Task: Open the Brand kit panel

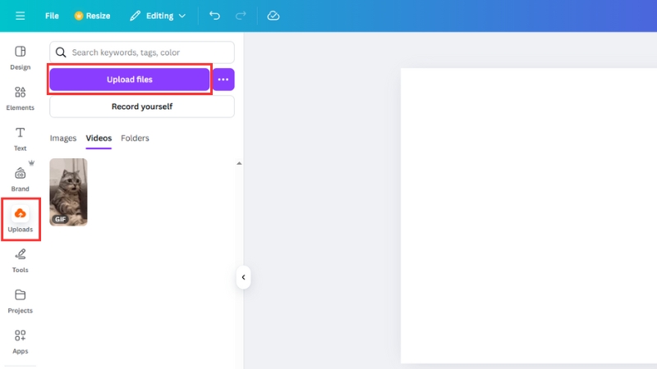Action: (21, 178)
